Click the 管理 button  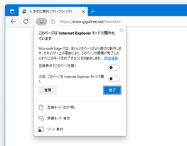[x=48, y=90]
